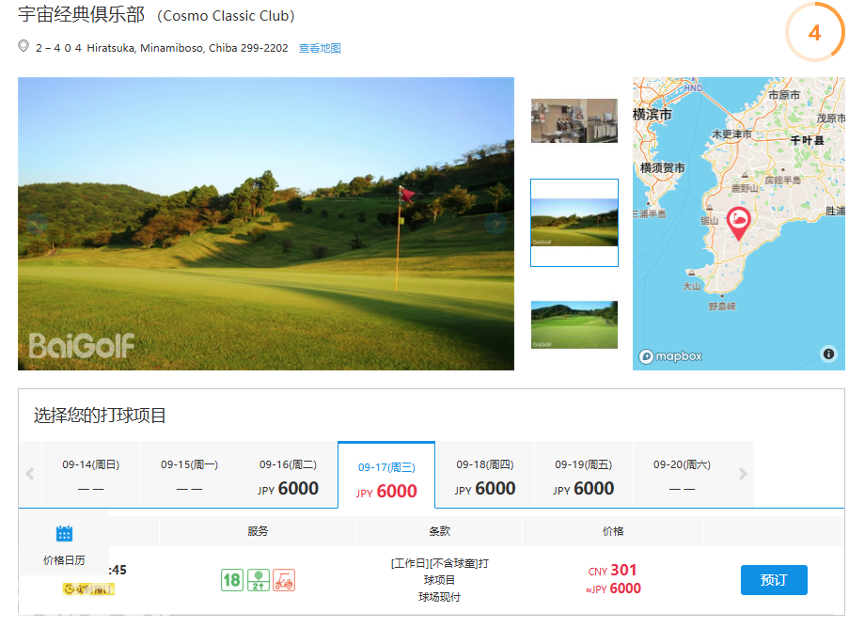Select the clubhouse interior thumbnail
865x628 pixels.
(x=574, y=120)
